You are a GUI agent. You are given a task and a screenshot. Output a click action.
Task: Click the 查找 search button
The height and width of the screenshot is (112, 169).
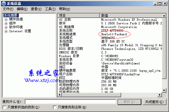(129, 102)
